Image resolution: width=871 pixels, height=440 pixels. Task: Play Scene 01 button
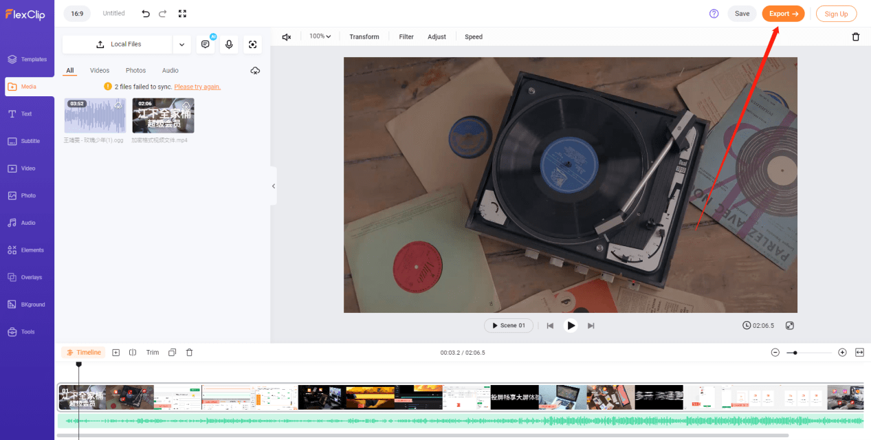509,325
